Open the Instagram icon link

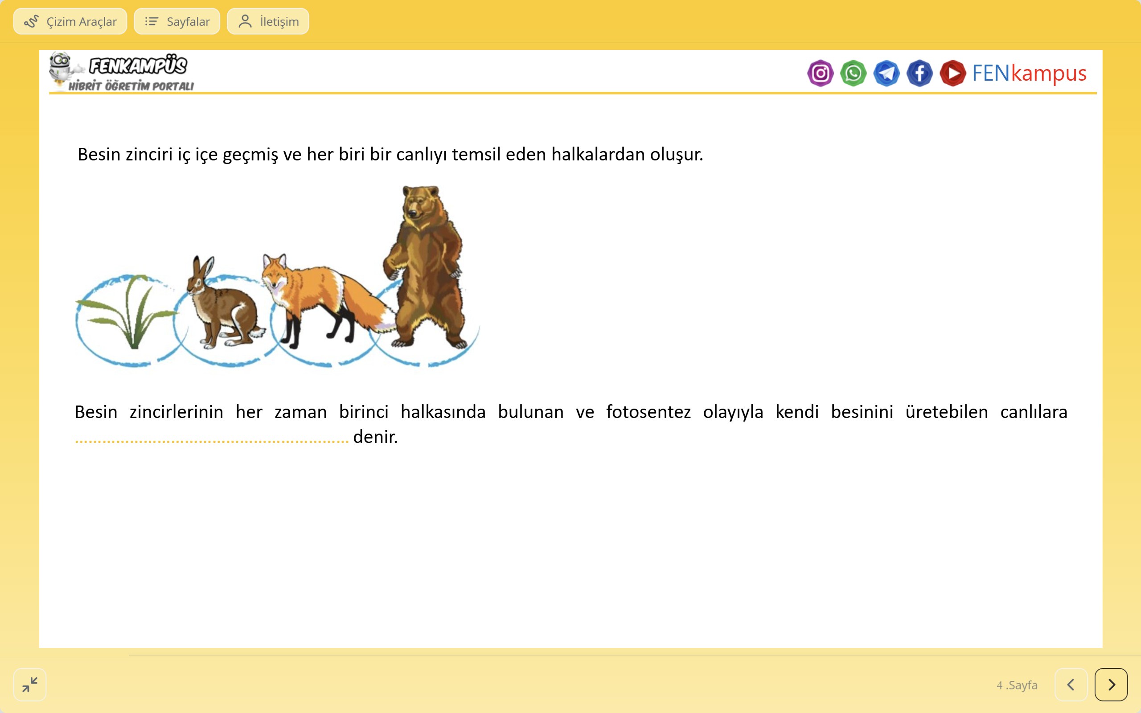tap(820, 73)
